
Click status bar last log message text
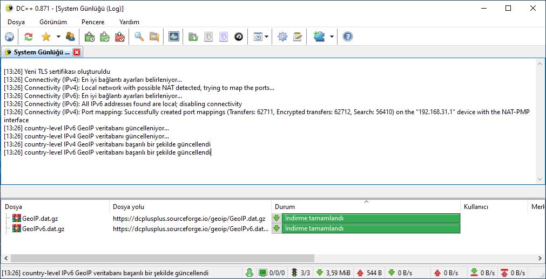[105, 273]
